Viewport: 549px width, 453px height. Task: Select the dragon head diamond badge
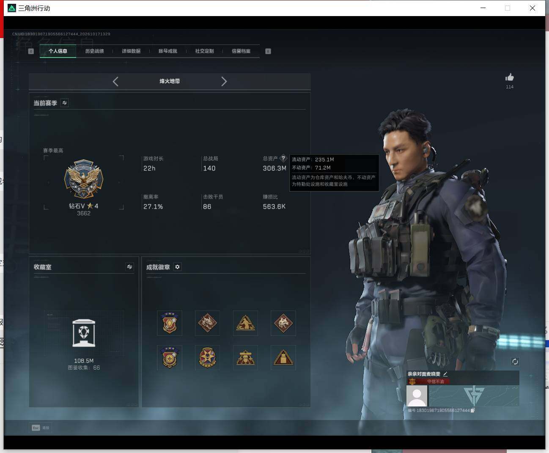pyautogui.click(x=207, y=323)
